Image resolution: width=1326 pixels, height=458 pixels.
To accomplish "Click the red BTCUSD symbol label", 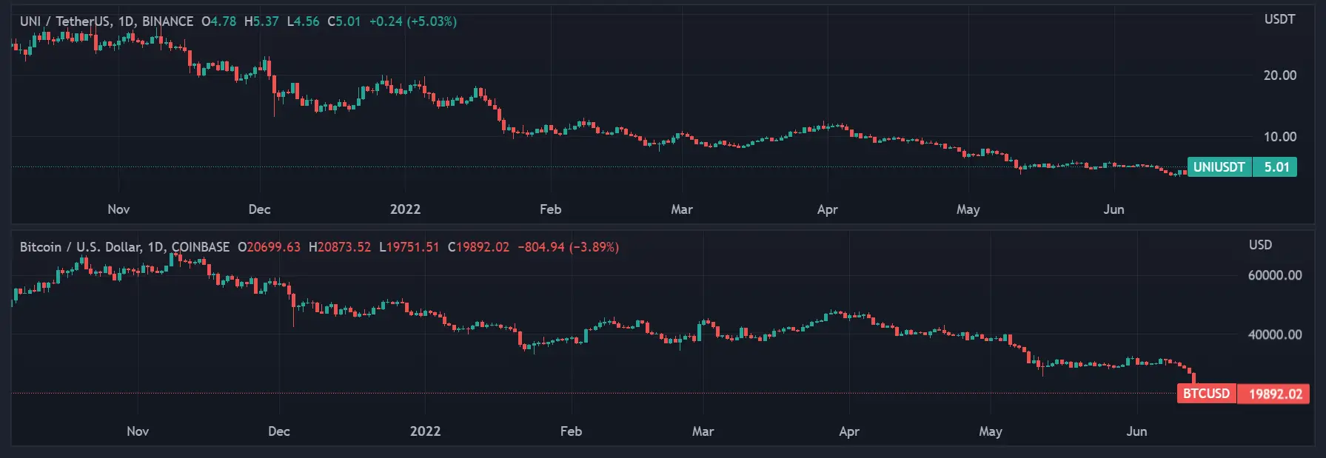I will (x=1206, y=394).
